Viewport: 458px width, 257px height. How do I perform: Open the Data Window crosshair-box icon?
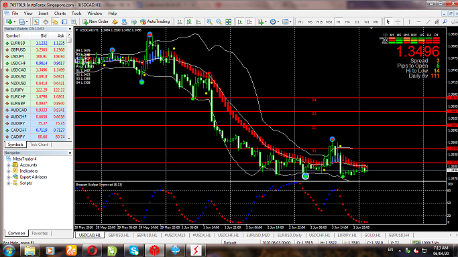pyautogui.click(x=46, y=22)
